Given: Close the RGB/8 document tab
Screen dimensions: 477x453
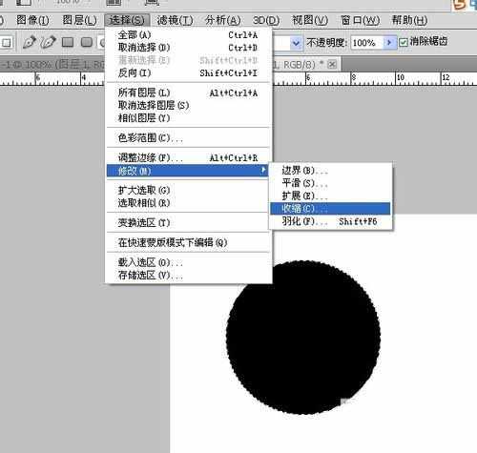Looking at the screenshot, I should pos(332,65).
